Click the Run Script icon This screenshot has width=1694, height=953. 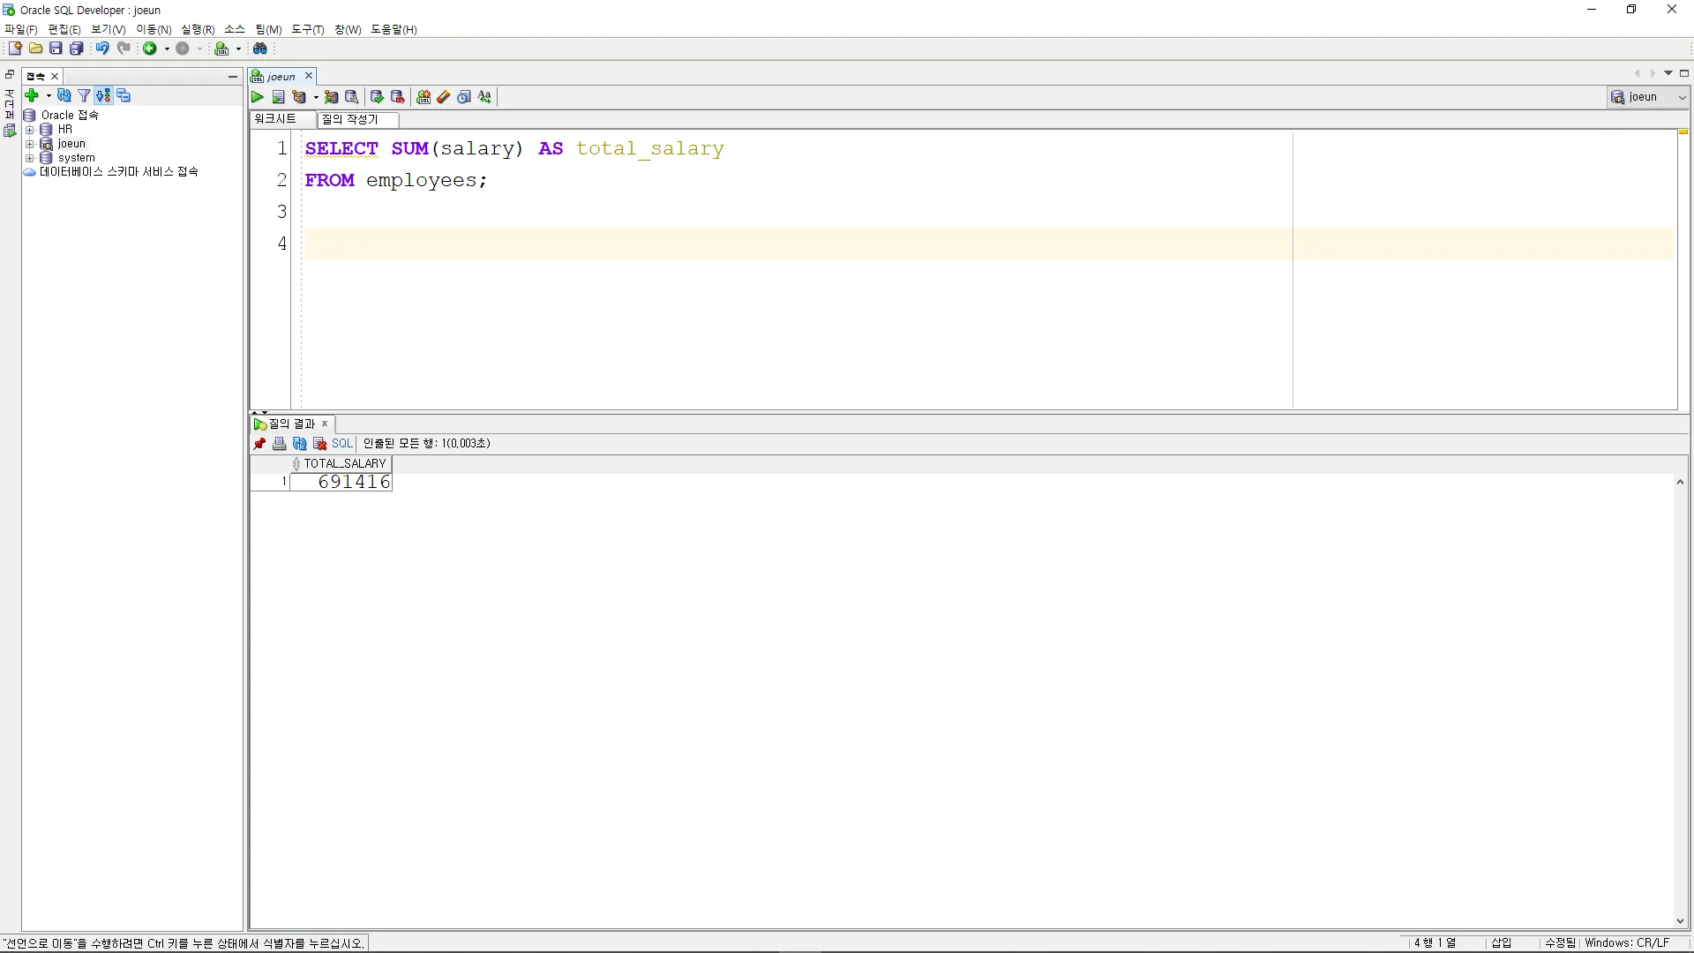pyautogui.click(x=279, y=97)
